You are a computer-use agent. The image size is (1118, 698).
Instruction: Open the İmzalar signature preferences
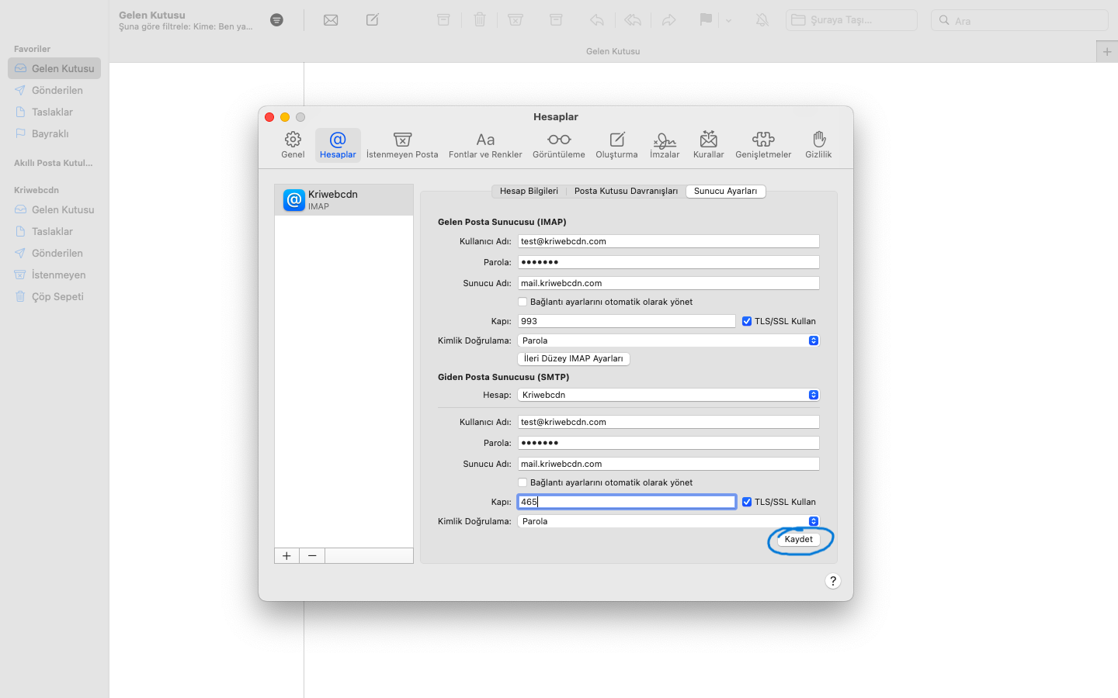point(664,144)
